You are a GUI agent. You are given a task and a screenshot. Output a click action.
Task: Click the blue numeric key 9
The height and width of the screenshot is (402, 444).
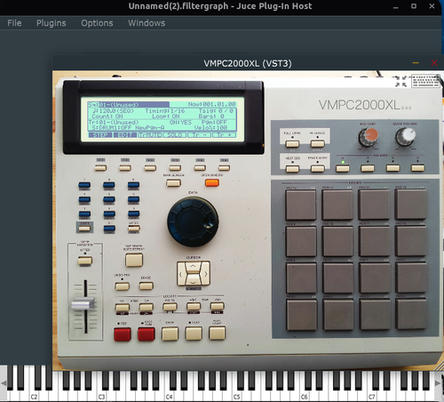[x=133, y=185]
